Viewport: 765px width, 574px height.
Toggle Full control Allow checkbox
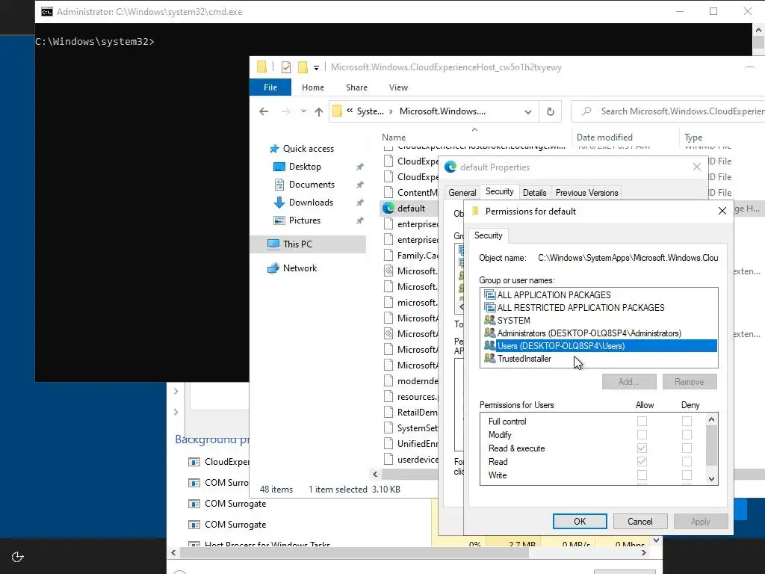642,421
